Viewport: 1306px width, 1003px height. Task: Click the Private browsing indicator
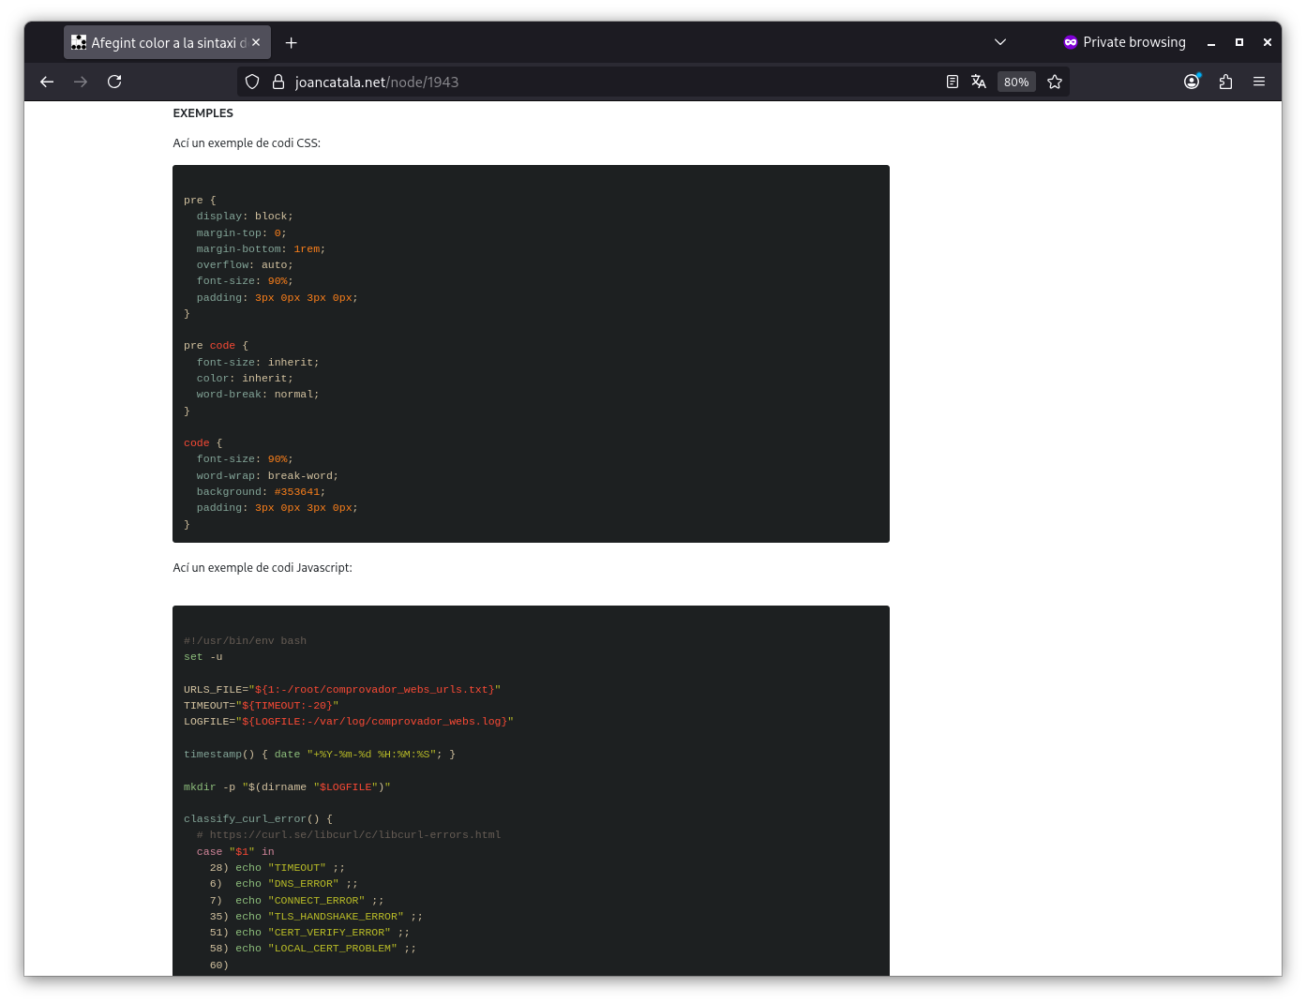[1124, 42]
